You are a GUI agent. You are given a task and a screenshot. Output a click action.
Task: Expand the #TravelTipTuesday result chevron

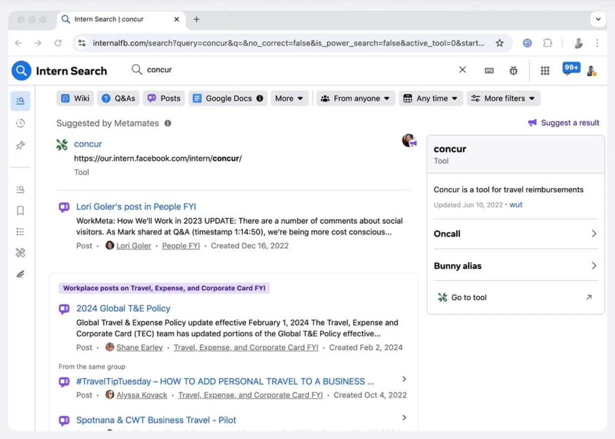pyautogui.click(x=404, y=379)
